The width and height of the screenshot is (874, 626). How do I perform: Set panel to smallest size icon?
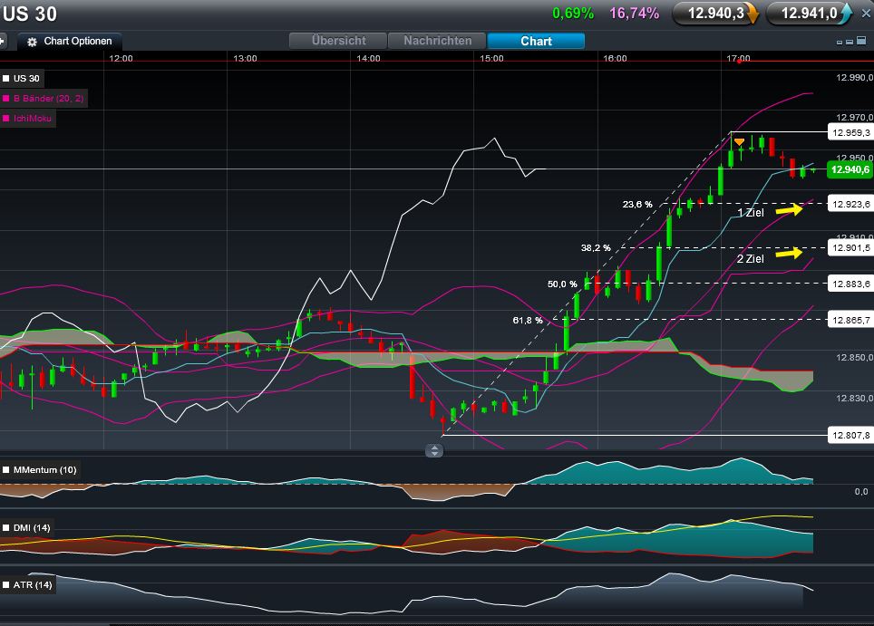(840, 43)
